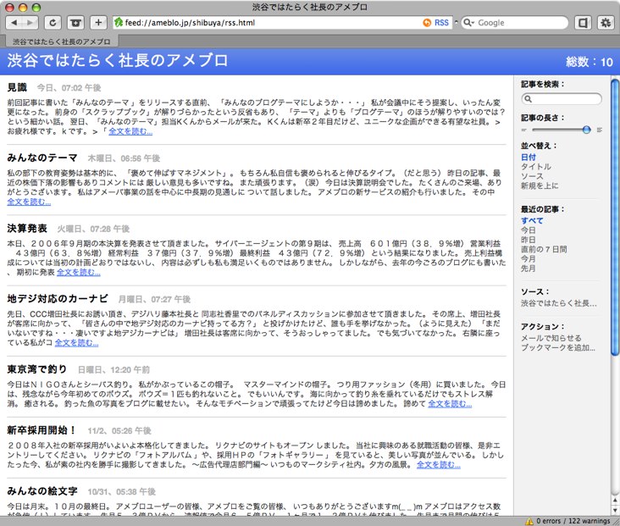Sort articles by ソース
The width and height of the screenshot is (620, 526).
[532, 176]
